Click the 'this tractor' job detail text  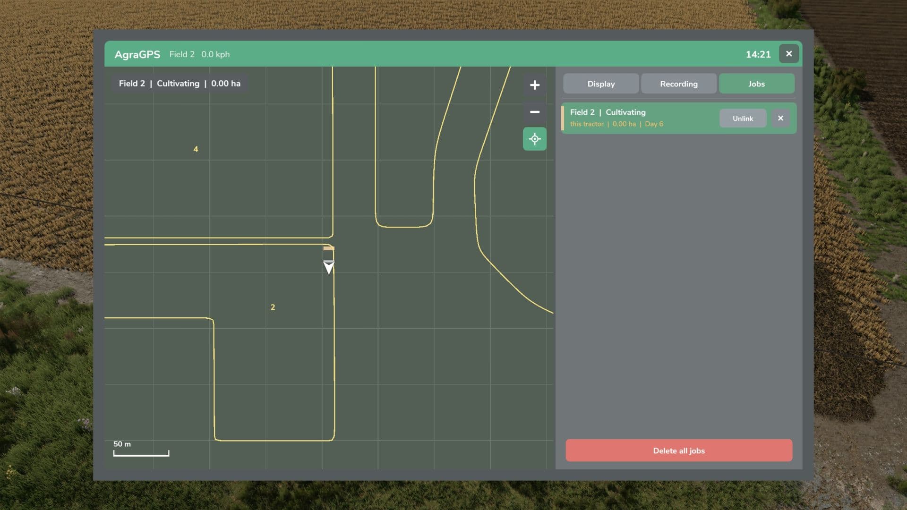[x=587, y=124]
